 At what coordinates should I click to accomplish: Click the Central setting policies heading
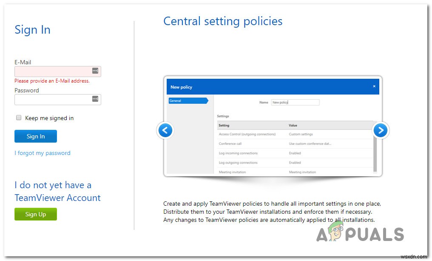(223, 21)
